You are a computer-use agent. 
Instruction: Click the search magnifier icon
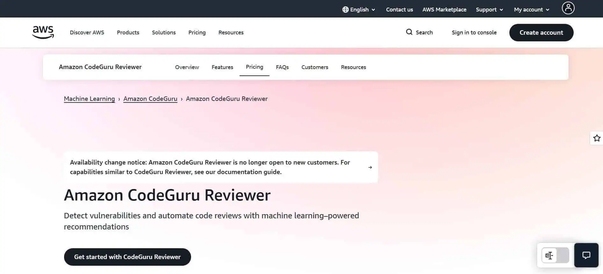pos(409,32)
